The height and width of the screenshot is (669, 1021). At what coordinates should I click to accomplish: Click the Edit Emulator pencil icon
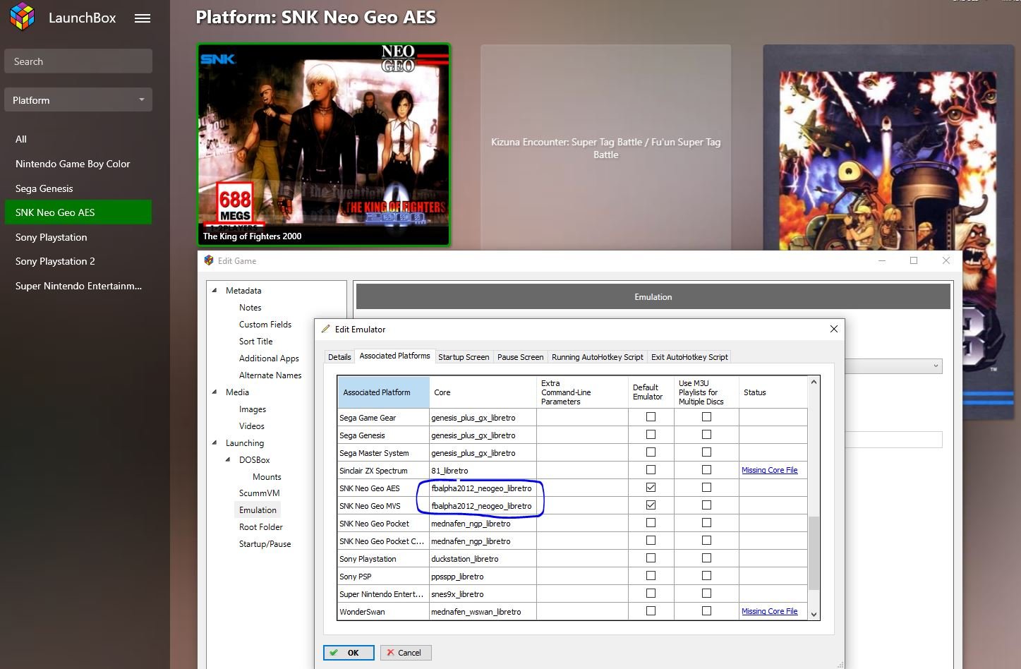pos(325,329)
